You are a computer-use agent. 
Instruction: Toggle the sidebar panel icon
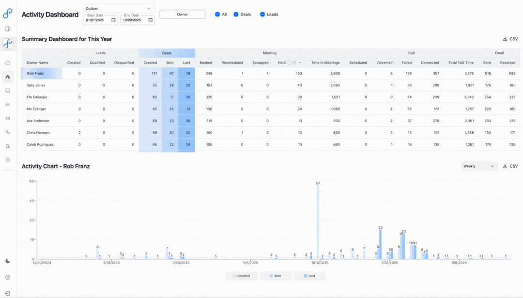tap(8, 29)
